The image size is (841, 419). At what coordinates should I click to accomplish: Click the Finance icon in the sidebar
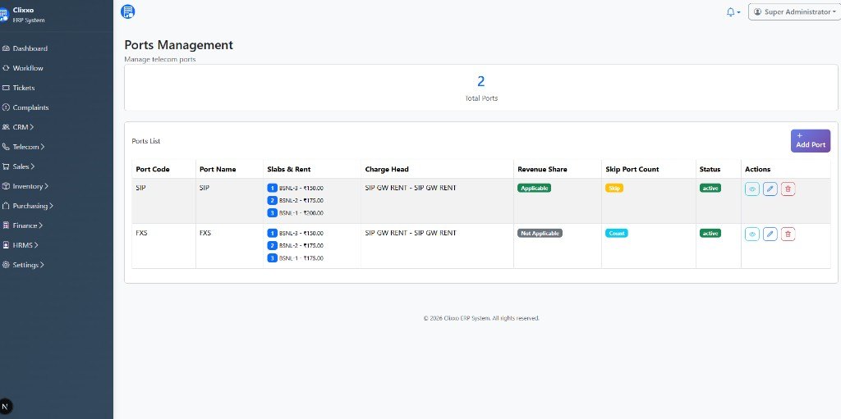[6, 225]
